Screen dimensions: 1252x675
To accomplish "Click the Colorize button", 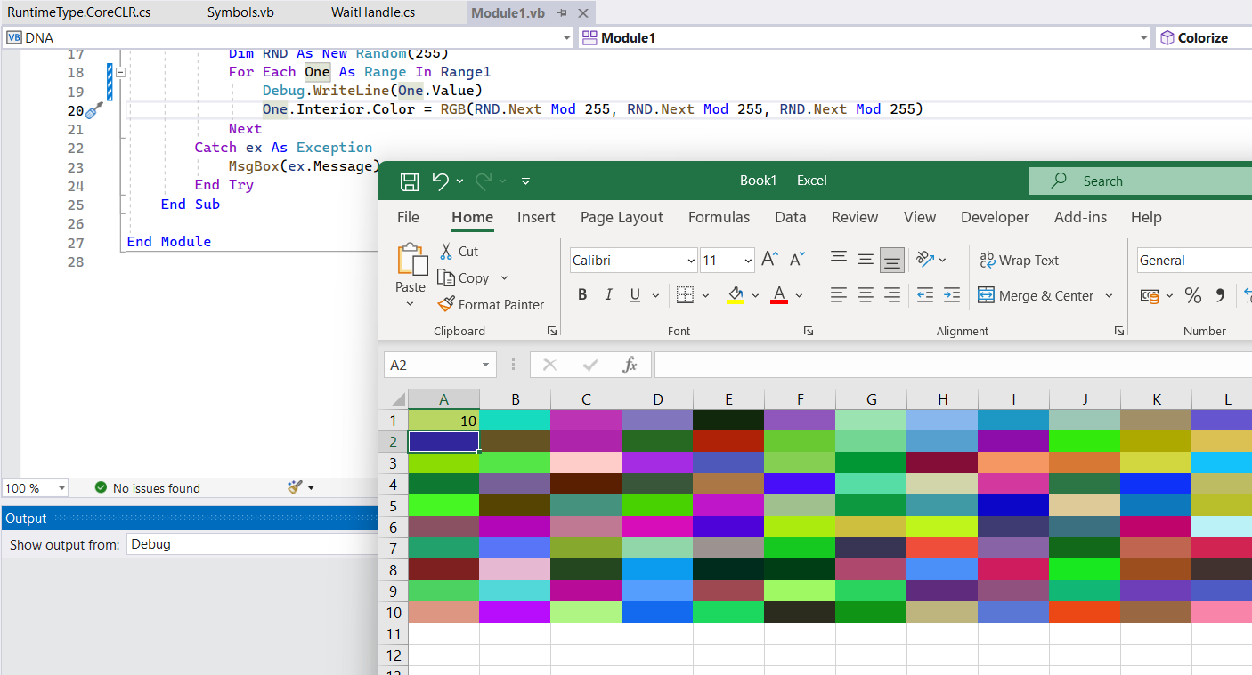I will (1203, 37).
